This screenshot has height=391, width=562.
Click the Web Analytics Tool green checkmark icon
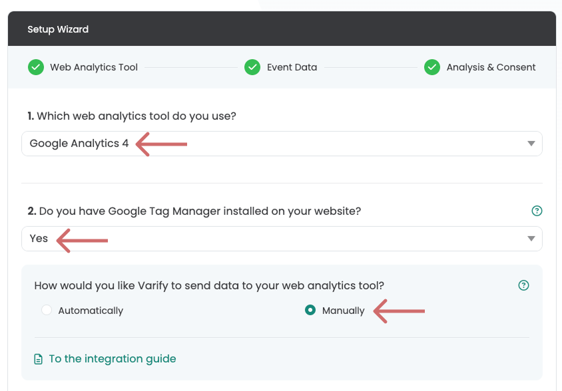point(36,67)
